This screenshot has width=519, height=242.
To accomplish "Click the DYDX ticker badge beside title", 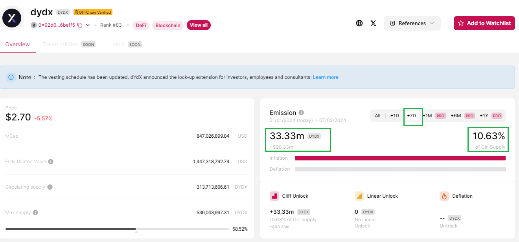I will (63, 12).
